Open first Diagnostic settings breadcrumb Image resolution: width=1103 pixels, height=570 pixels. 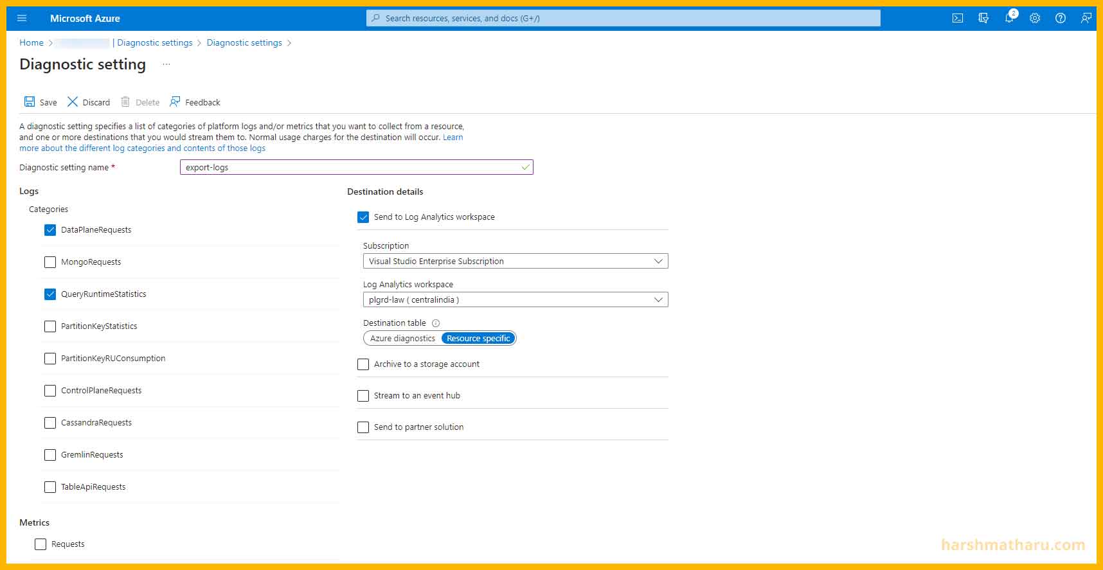pos(154,42)
